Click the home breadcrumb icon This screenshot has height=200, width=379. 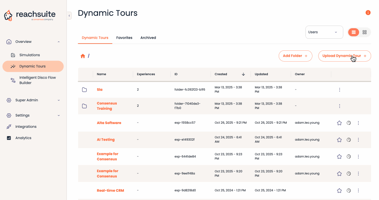click(83, 56)
